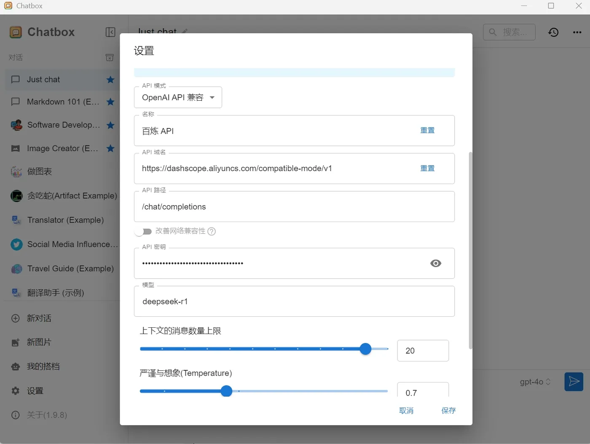This screenshot has height=444, width=590.
Task: Click the Travel Guide globe icon
Action: click(16, 269)
